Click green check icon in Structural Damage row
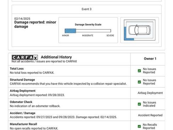This screenshot has width=173, height=130. pyautogui.click(x=139, y=82)
